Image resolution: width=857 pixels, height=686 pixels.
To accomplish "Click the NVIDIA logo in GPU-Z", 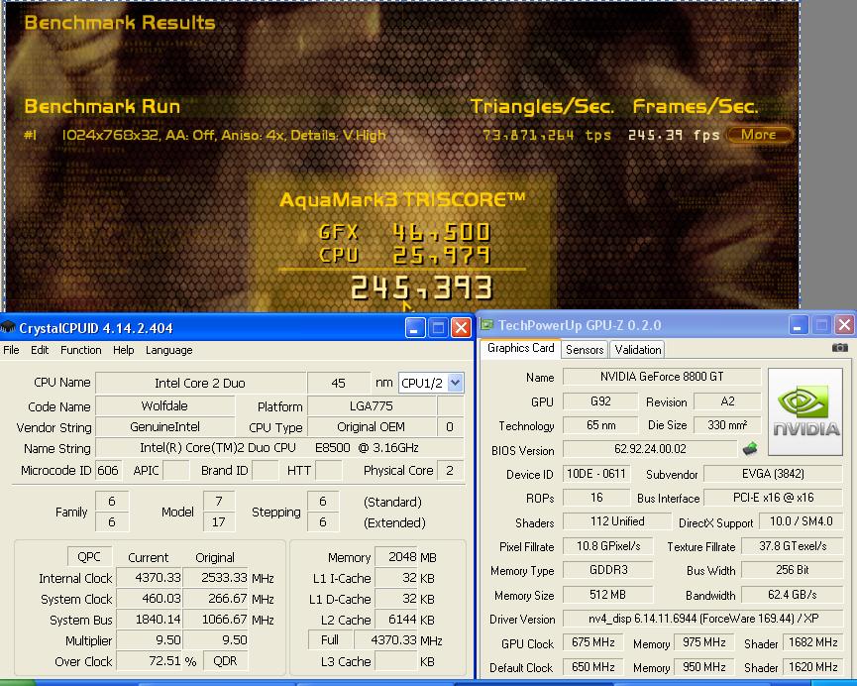I will click(805, 412).
